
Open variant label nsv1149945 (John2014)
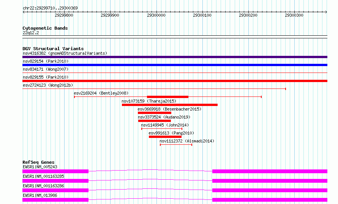[165, 125]
